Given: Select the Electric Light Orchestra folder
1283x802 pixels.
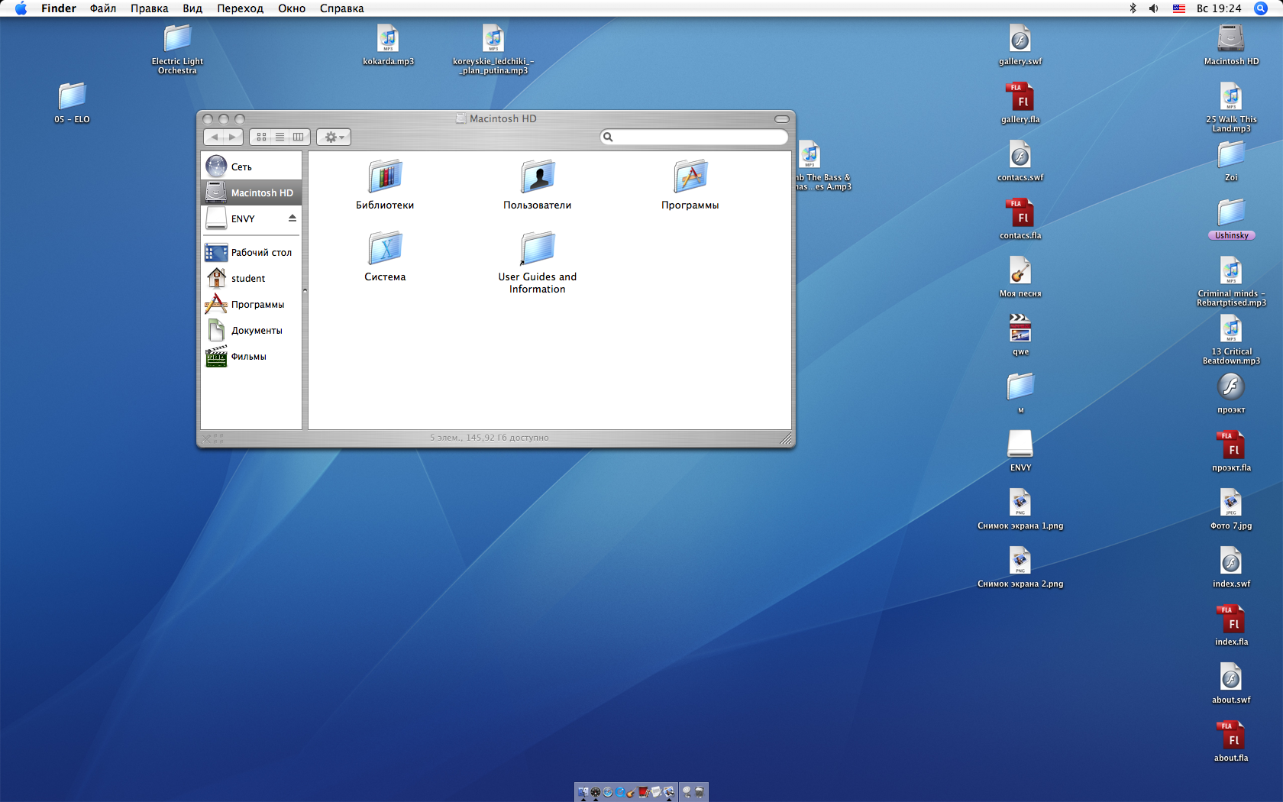Looking at the screenshot, I should point(177,49).
